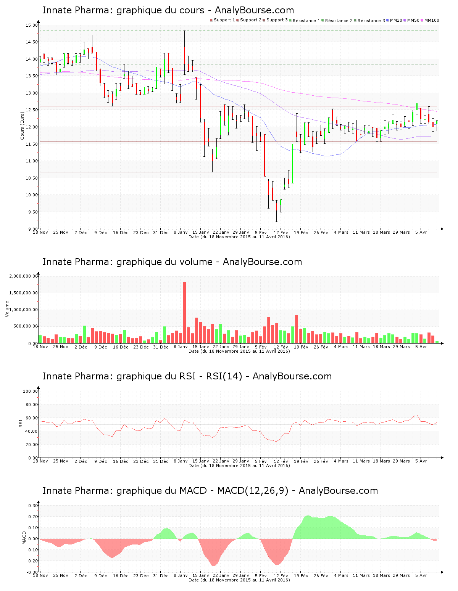Click the 1,500,000.00 volume axis value
The image size is (458, 591).
23,293
